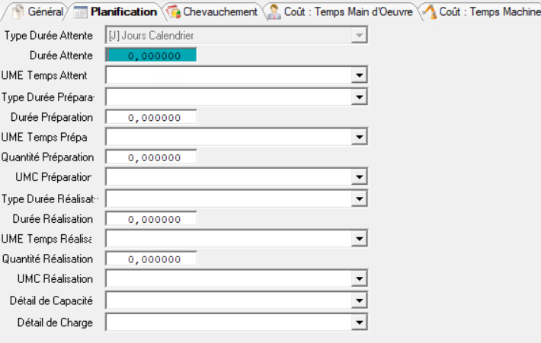The image size is (541, 343).
Task: Focus the Durée Réalisation input field
Action: point(152,219)
